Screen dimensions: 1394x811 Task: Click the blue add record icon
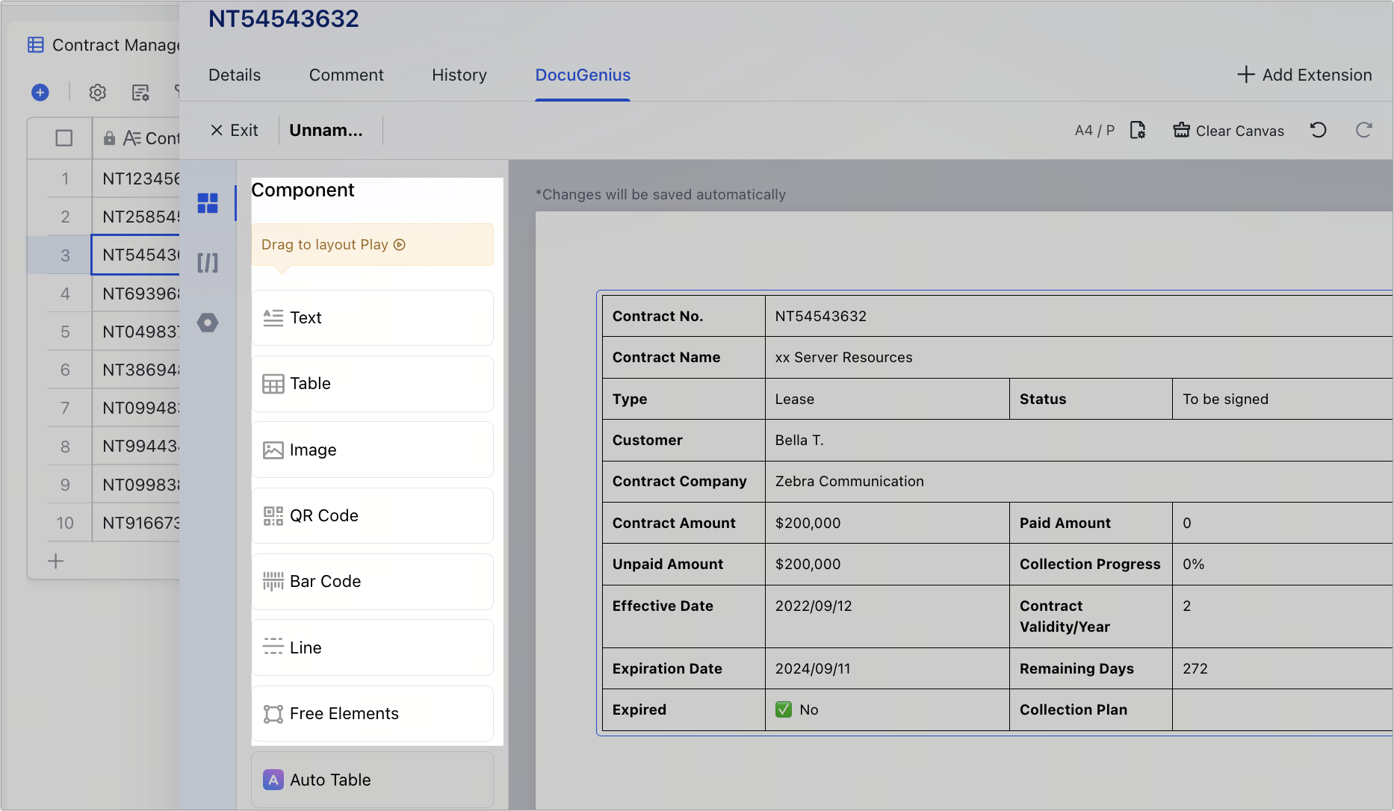click(x=40, y=92)
